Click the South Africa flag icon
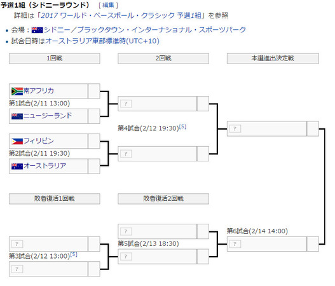The width and height of the screenshot is (335, 286). [x=17, y=92]
